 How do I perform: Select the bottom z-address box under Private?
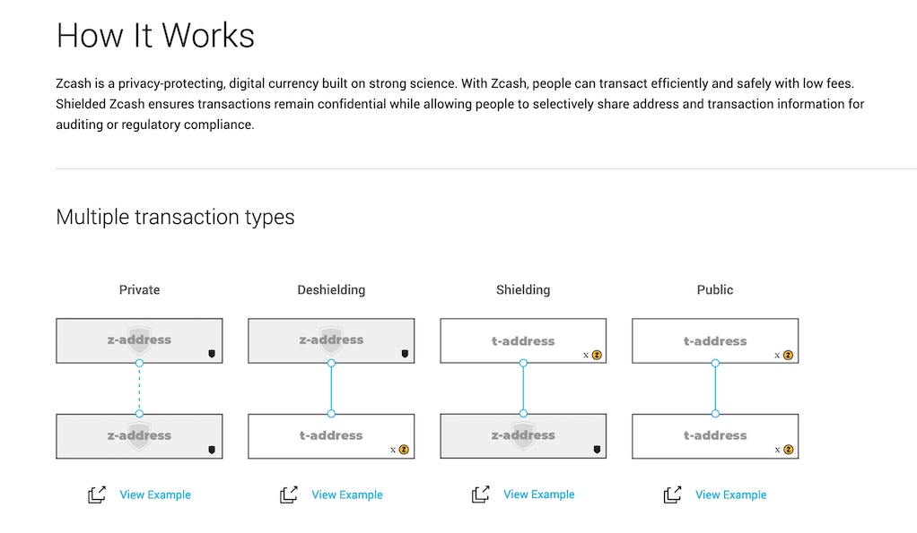139,436
